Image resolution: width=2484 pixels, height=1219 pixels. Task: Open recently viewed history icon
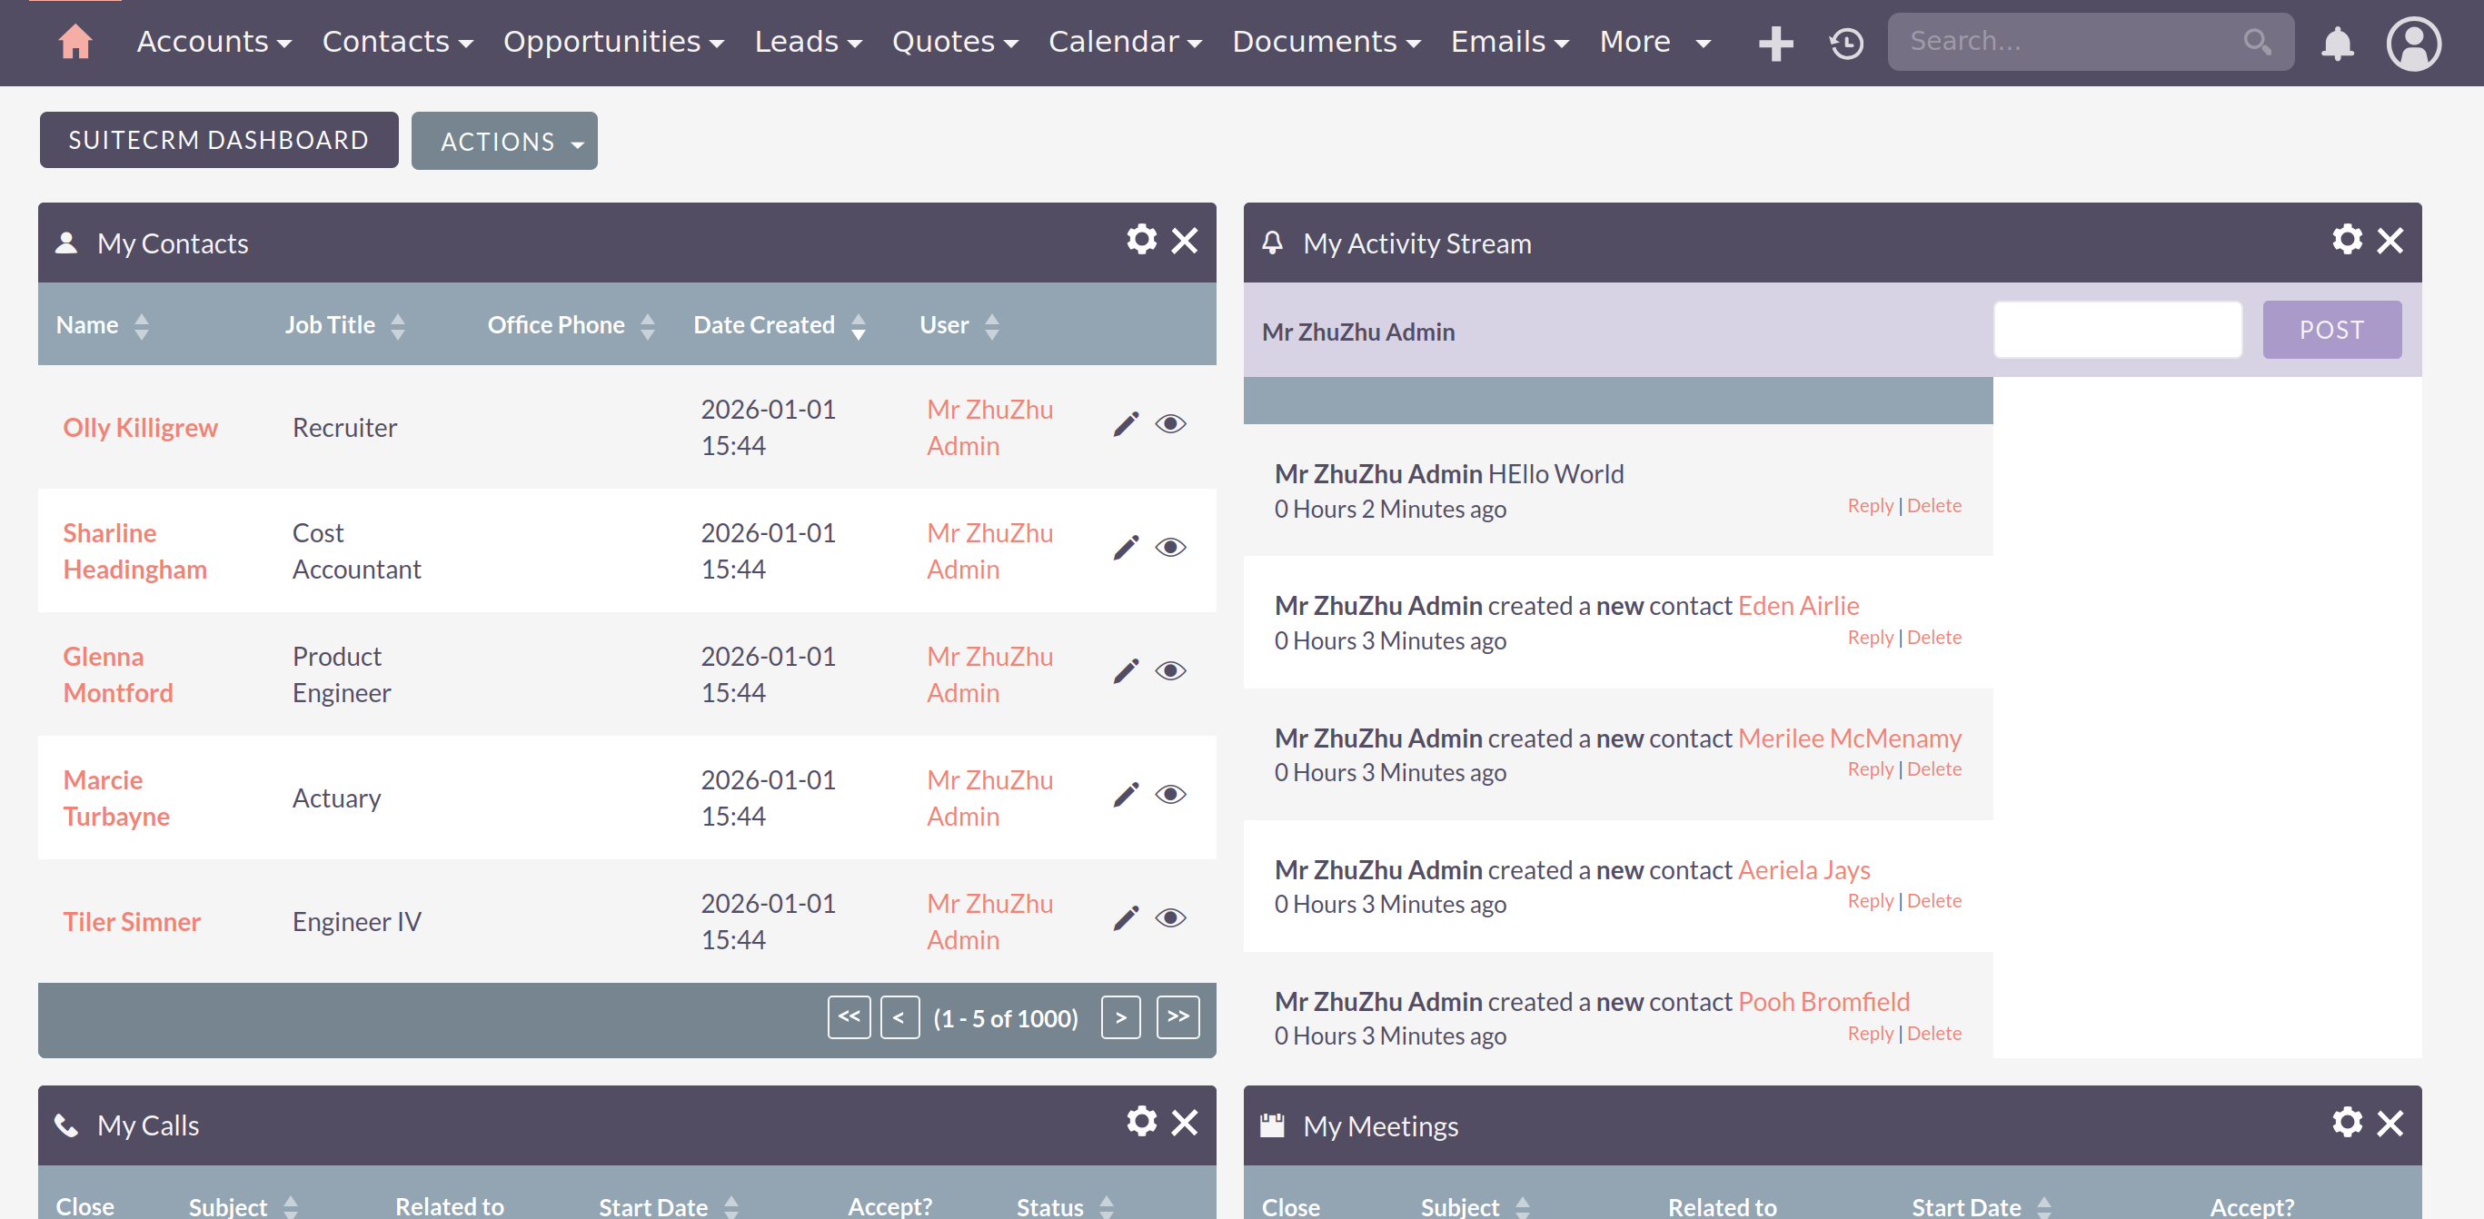coord(1845,43)
